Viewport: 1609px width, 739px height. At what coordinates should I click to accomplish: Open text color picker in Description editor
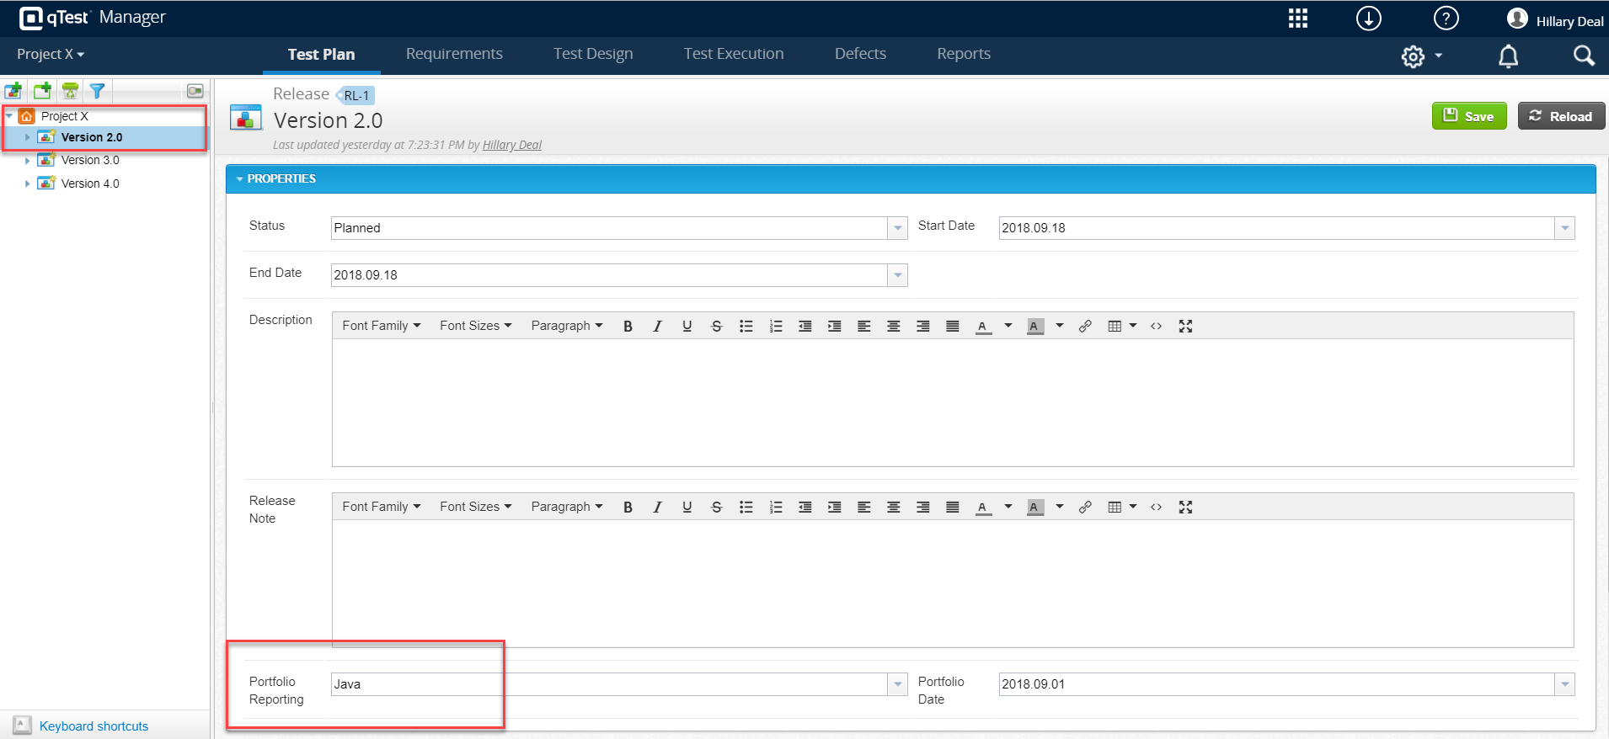coord(1008,327)
